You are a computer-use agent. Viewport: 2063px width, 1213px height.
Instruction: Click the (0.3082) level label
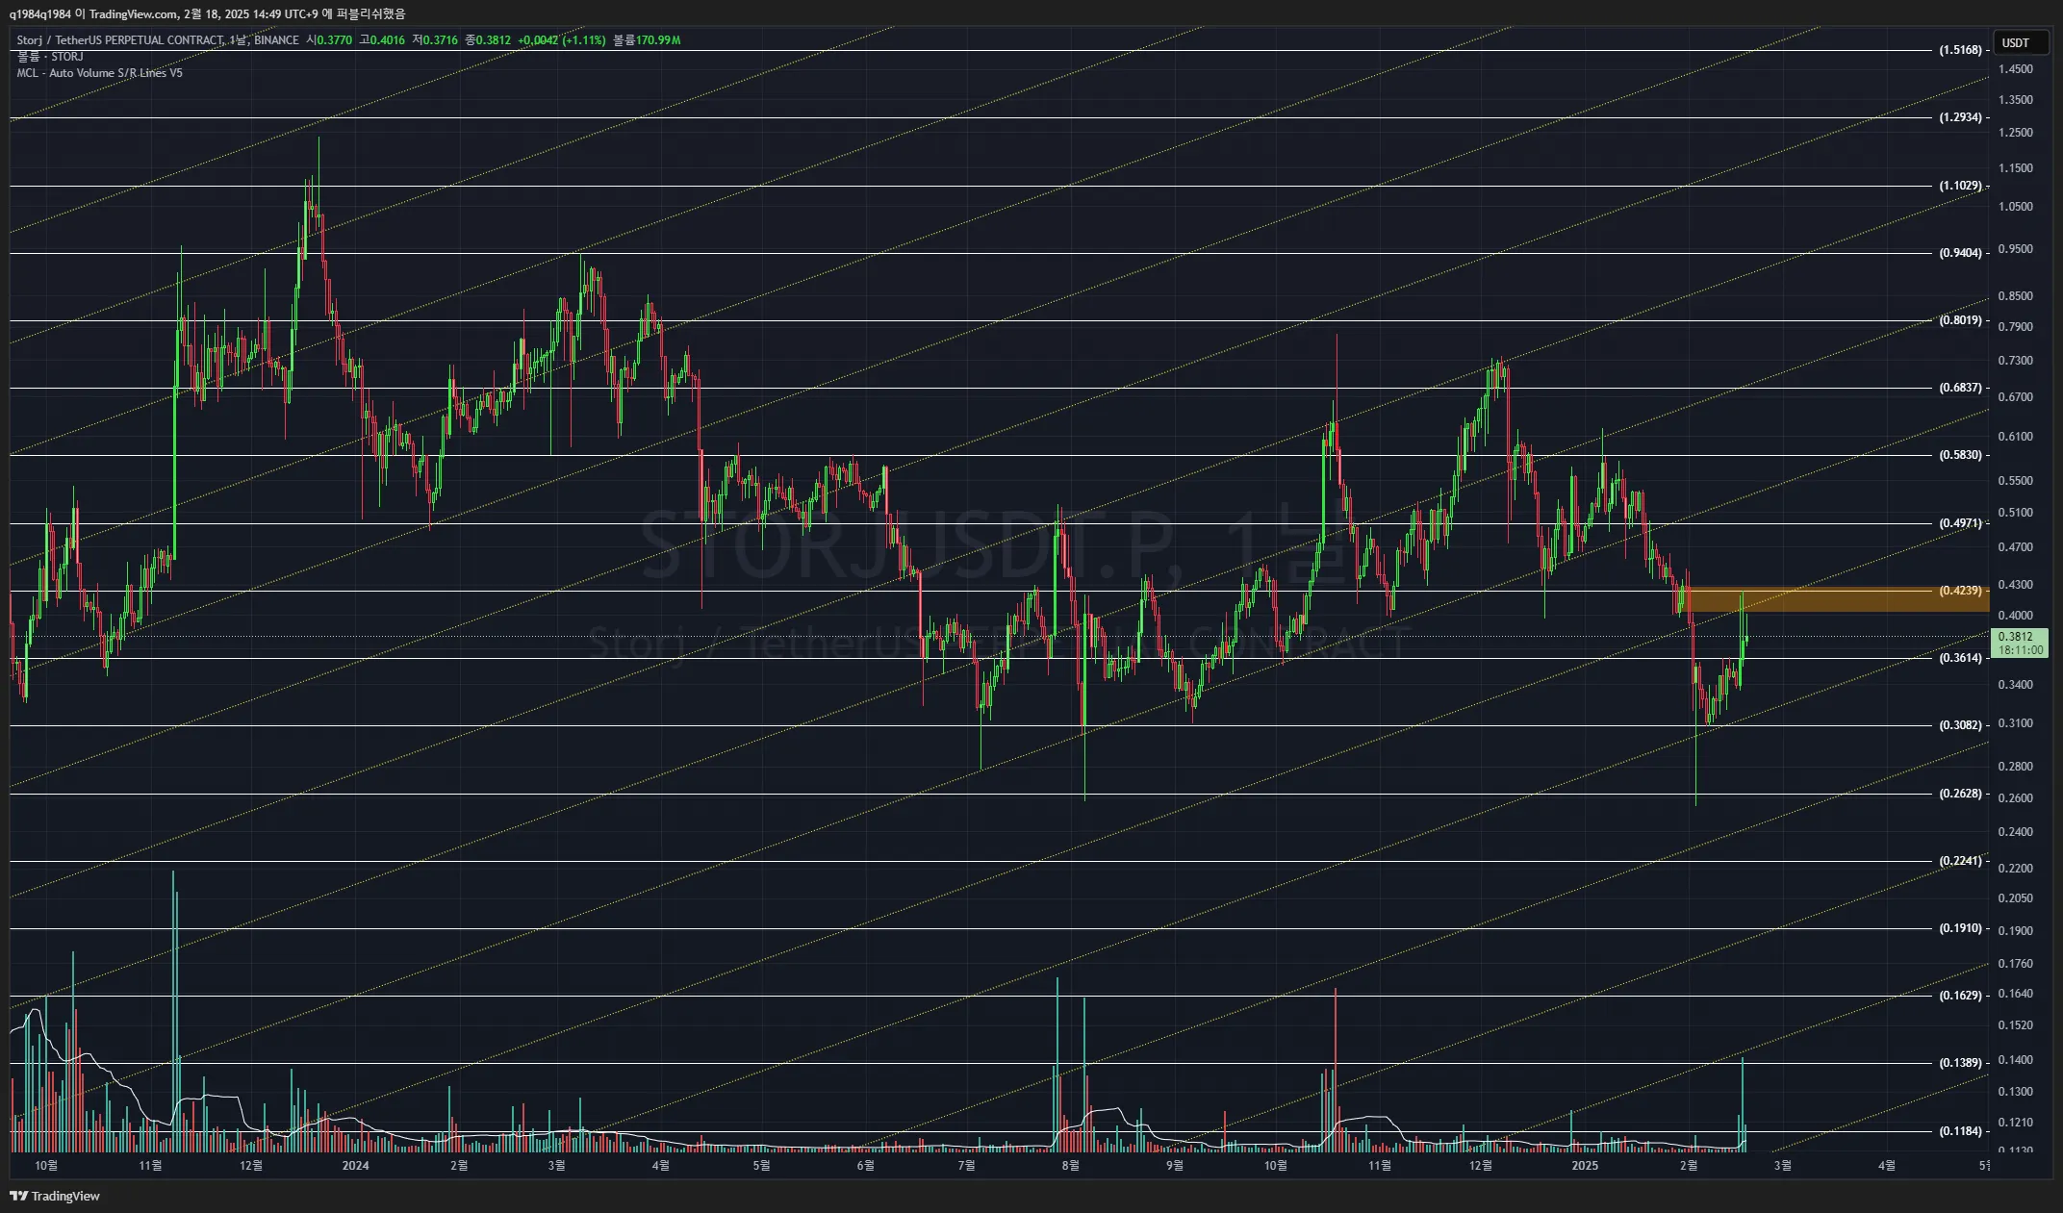pos(1960,725)
